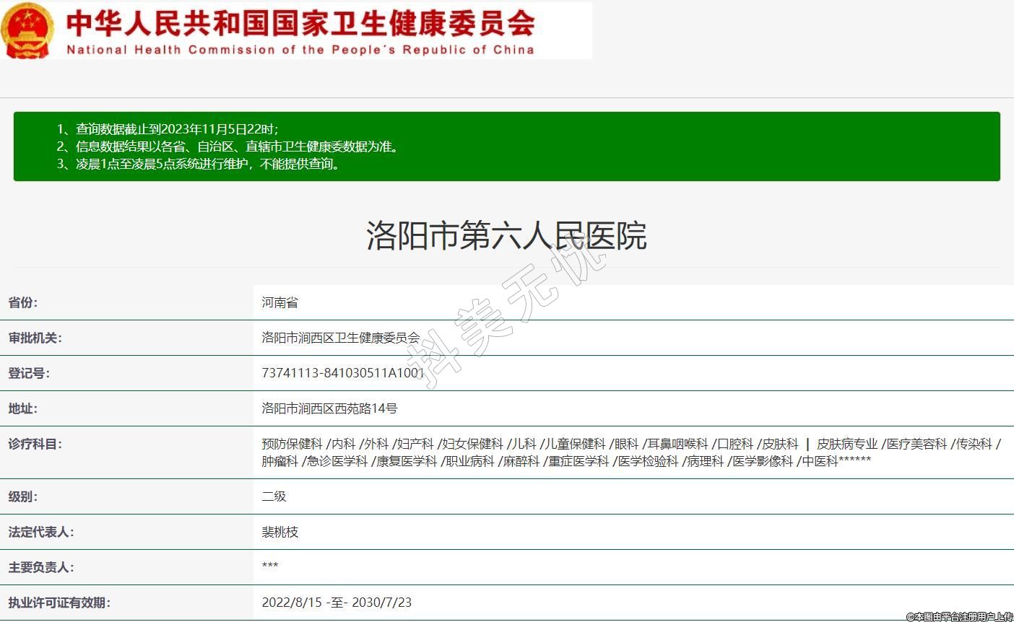Click the green notice banner's first line

[168, 129]
